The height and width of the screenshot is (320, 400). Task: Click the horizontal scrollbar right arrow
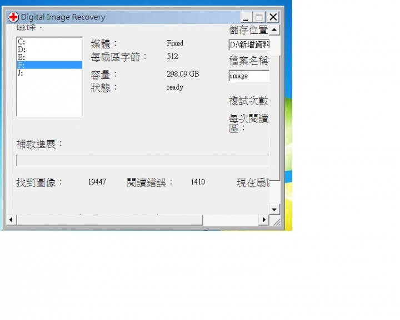pyautogui.click(x=264, y=220)
